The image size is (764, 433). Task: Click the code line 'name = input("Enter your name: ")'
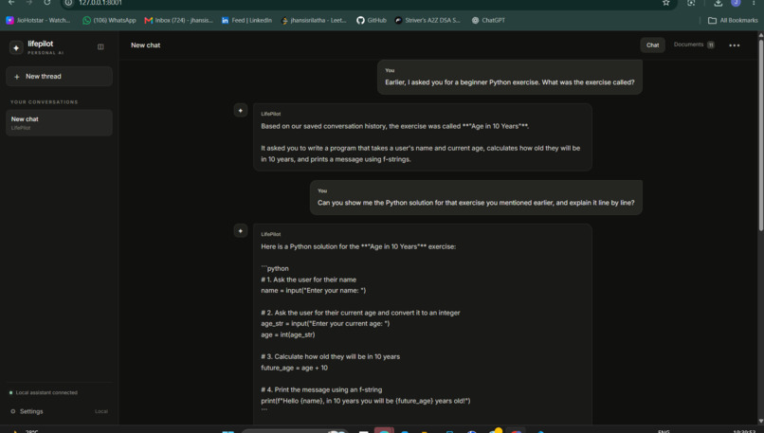coord(314,290)
